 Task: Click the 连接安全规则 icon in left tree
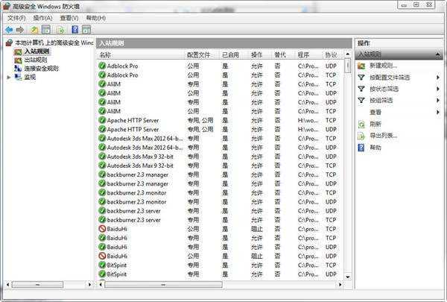[18, 69]
